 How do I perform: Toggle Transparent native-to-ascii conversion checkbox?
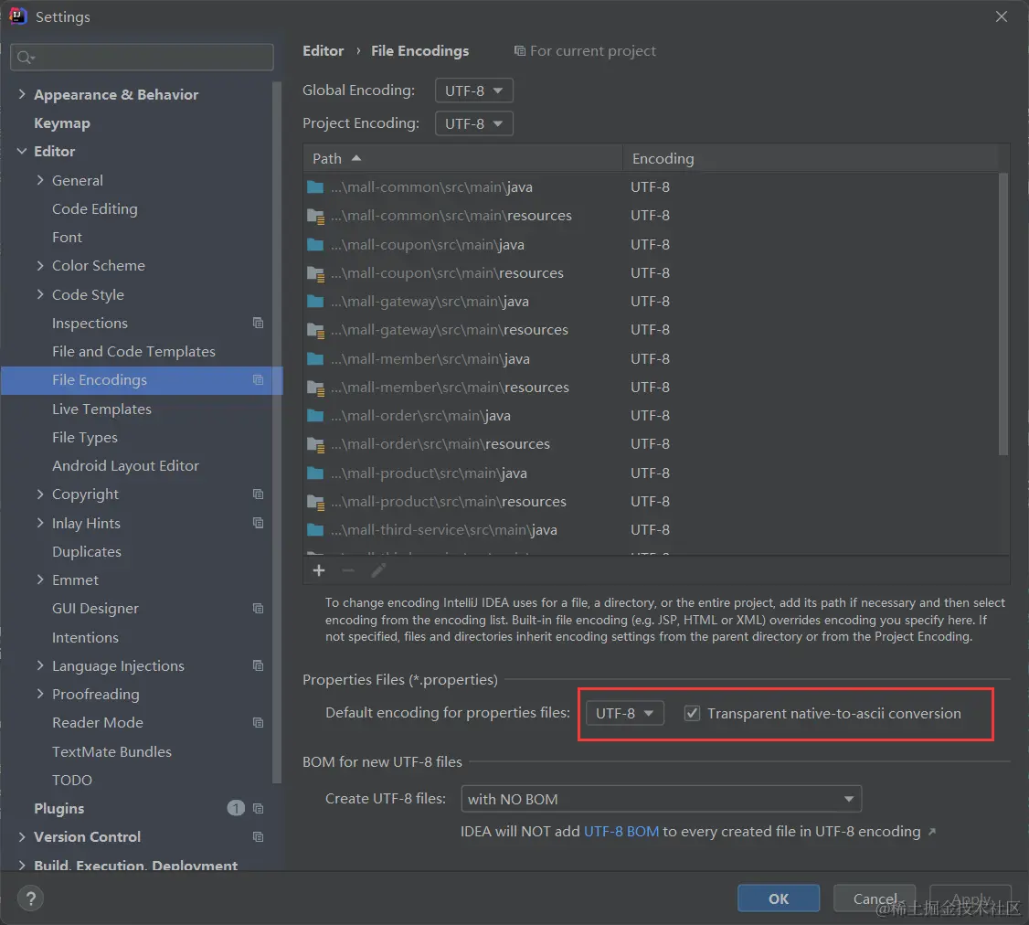coord(692,713)
